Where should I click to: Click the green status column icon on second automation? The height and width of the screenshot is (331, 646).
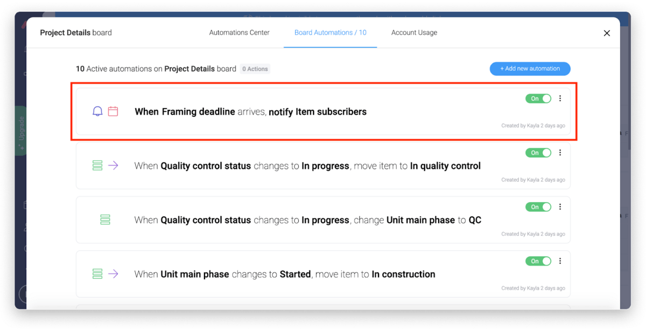click(97, 165)
